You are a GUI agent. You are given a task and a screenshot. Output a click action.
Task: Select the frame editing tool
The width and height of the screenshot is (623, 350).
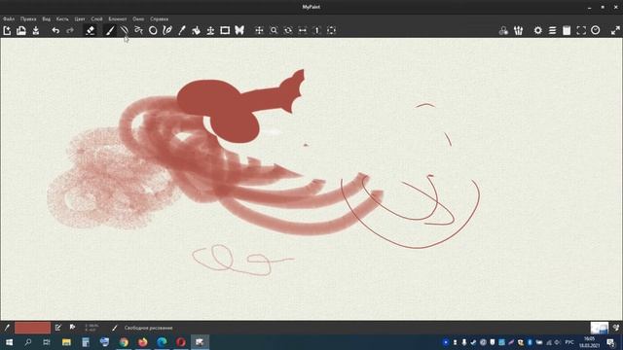pos(225,30)
